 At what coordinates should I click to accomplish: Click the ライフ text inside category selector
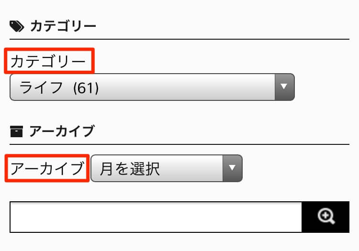(x=41, y=87)
